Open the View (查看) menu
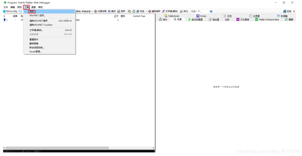Screen dimensions: 302x156 (33, 7)
